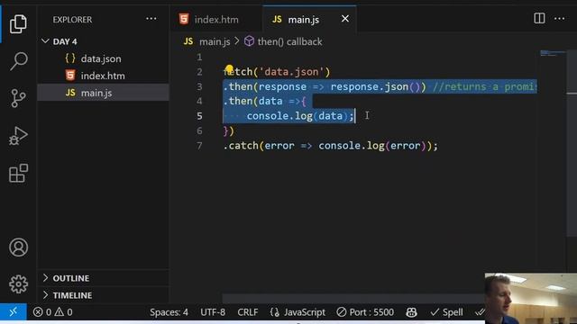The height and width of the screenshot is (324, 577).
Task: Select main.js in the explorer
Action: point(103,93)
